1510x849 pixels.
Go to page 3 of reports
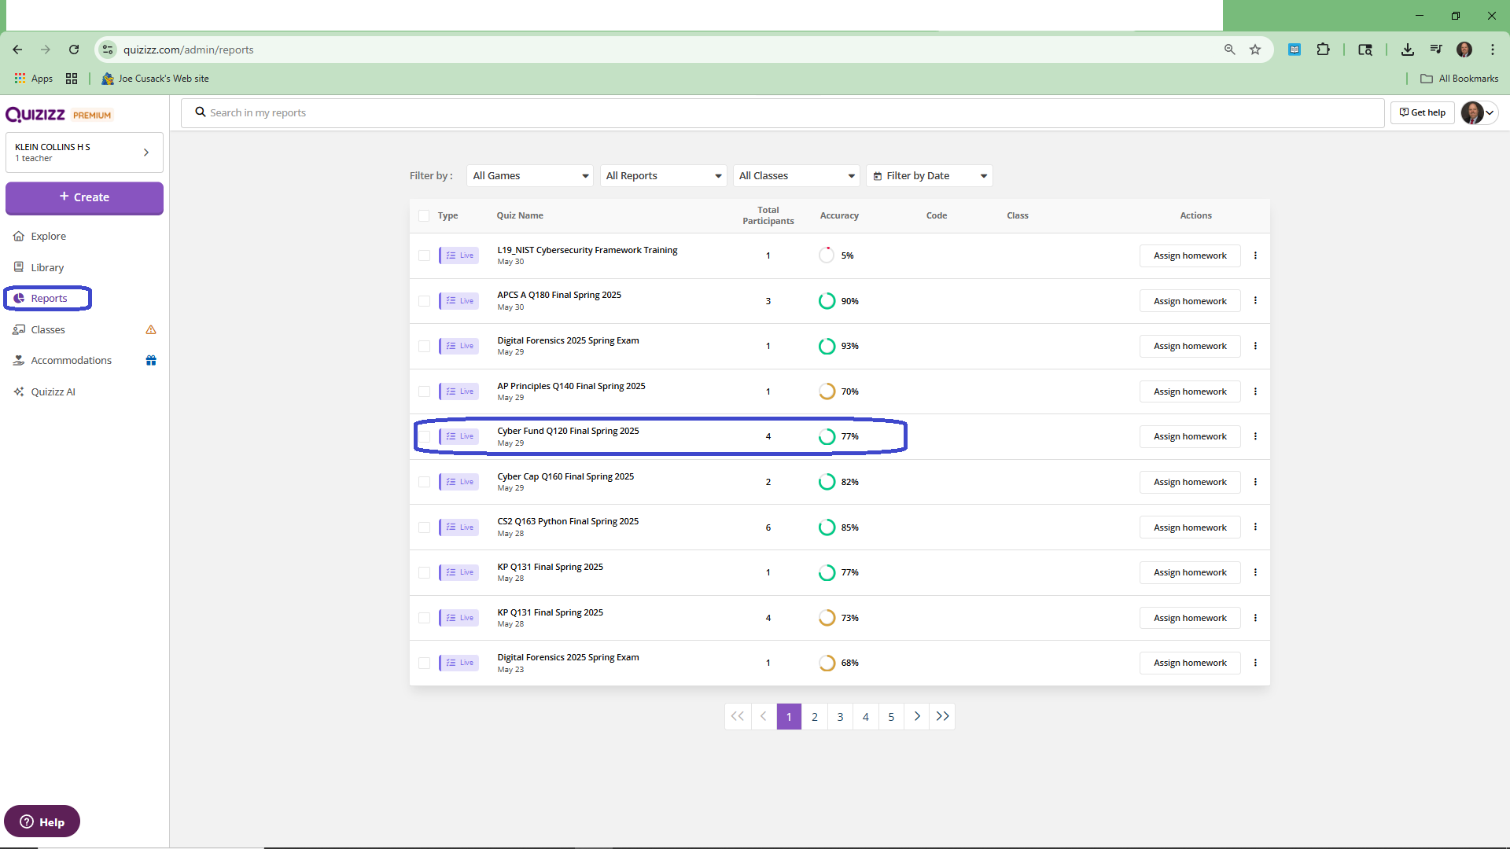[x=840, y=716]
